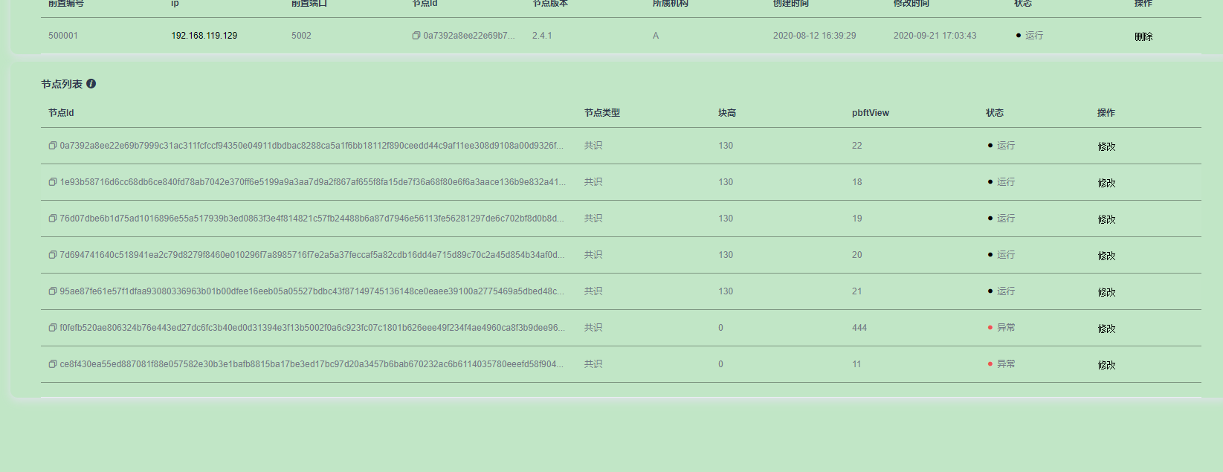The image size is (1223, 472).
Task: Select node ID text 1e93b58716d6cc68db6ce840
Action: (x=312, y=182)
